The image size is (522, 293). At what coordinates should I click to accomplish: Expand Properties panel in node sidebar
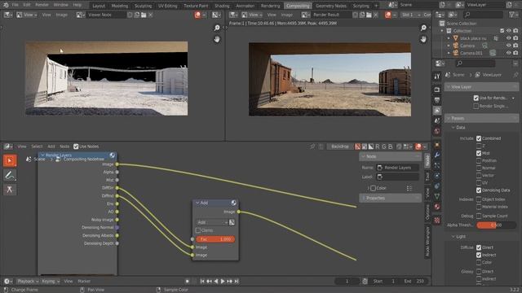coord(390,198)
